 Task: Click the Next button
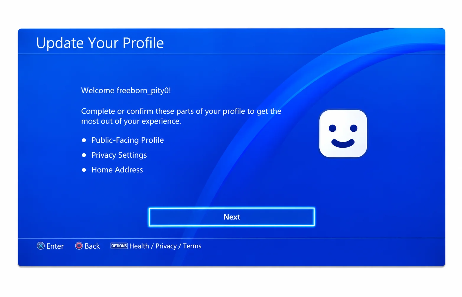(231, 217)
